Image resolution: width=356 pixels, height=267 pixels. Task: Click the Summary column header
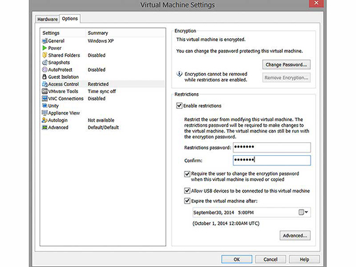tap(98, 33)
